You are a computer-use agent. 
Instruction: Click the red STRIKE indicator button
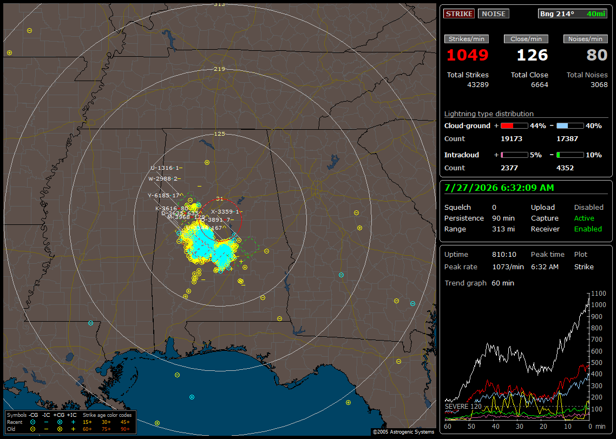pos(459,14)
